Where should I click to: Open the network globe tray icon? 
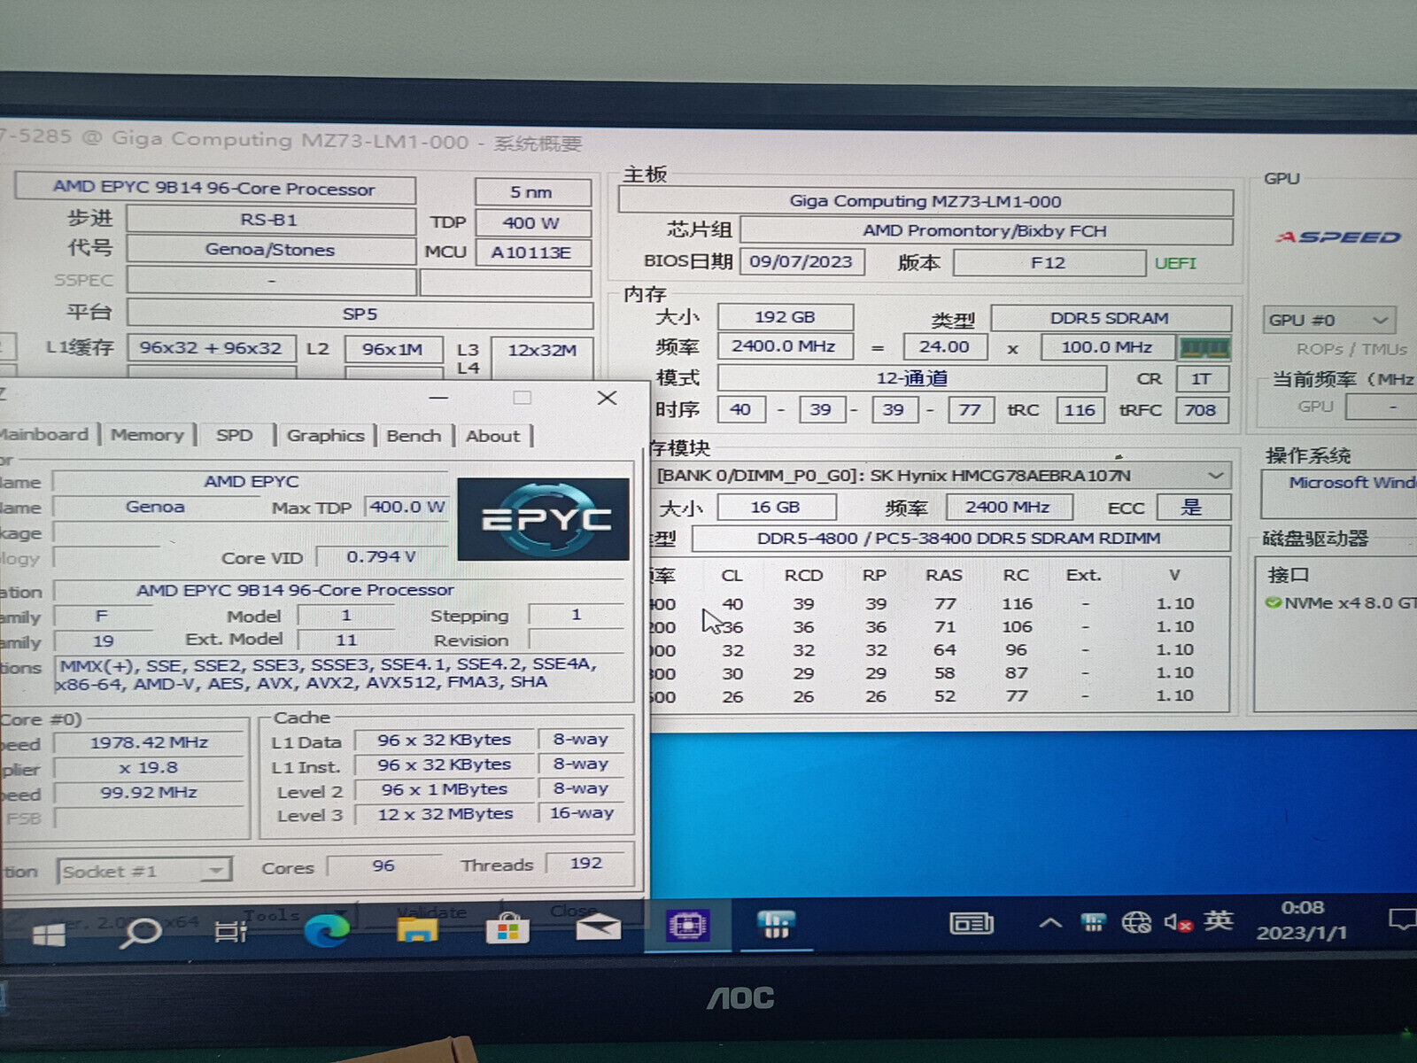coord(1136,923)
